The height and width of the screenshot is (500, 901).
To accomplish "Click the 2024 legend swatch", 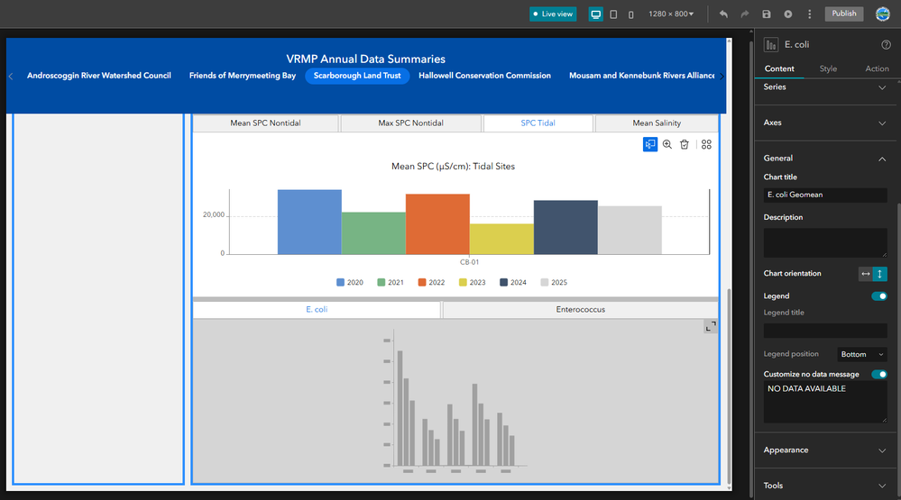I will (x=503, y=283).
